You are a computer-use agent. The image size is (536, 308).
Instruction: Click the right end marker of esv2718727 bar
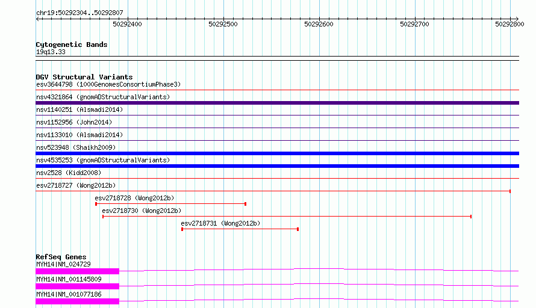(x=510, y=191)
